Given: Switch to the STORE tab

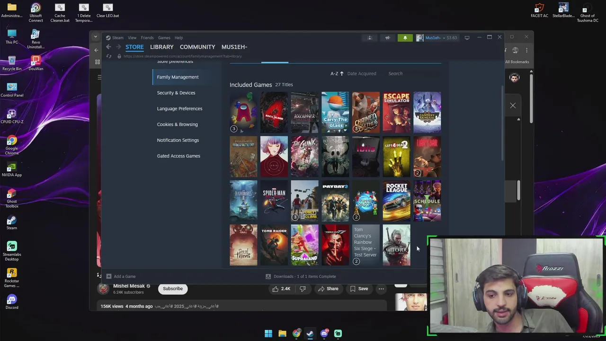Looking at the screenshot, I should tap(134, 47).
